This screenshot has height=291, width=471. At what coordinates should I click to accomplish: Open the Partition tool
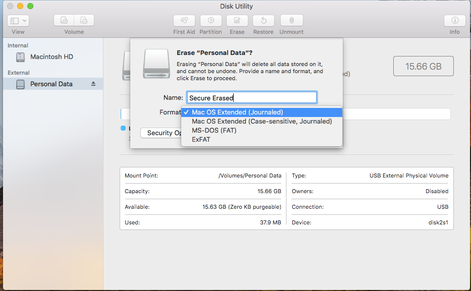tap(211, 20)
